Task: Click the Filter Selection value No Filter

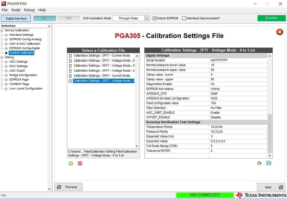Action: tap(216, 108)
